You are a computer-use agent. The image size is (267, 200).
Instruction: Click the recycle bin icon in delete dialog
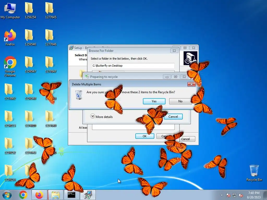point(79,95)
